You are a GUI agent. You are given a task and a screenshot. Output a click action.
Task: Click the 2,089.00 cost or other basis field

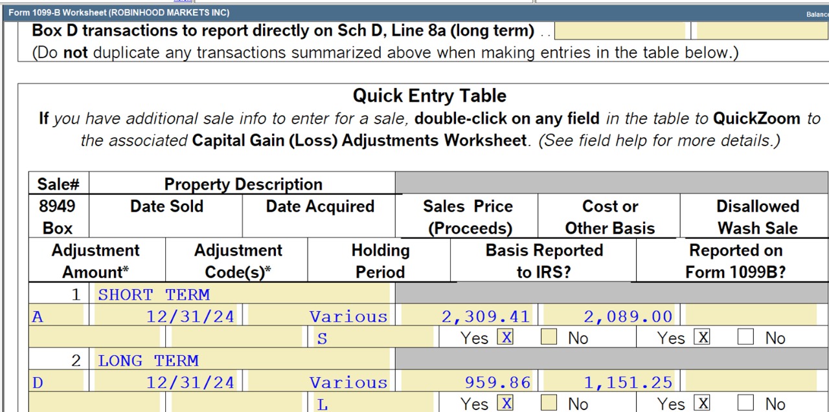(609, 316)
